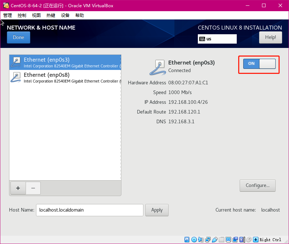Click the NETWORK & HOST NAME heading
289x244 pixels.
[41, 28]
